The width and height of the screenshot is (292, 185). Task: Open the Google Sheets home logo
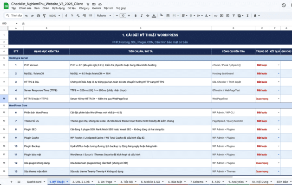click(6, 6)
